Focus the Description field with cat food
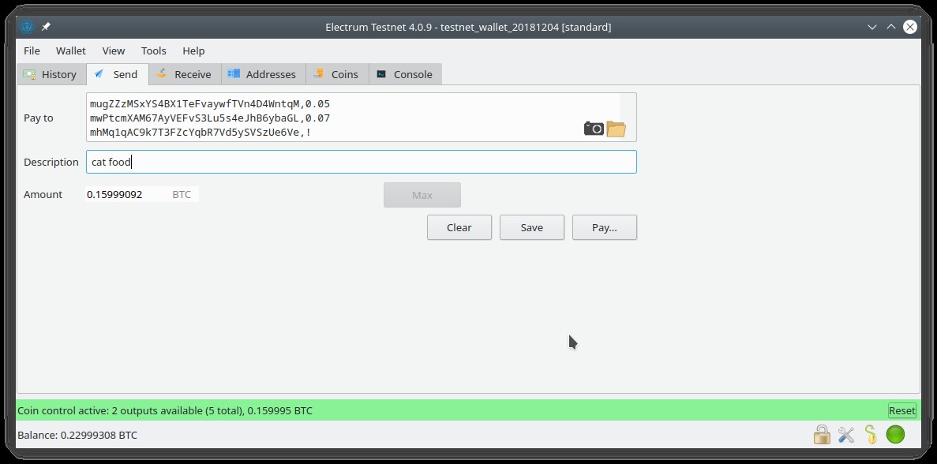Screen dimensions: 937x464 coord(361,162)
